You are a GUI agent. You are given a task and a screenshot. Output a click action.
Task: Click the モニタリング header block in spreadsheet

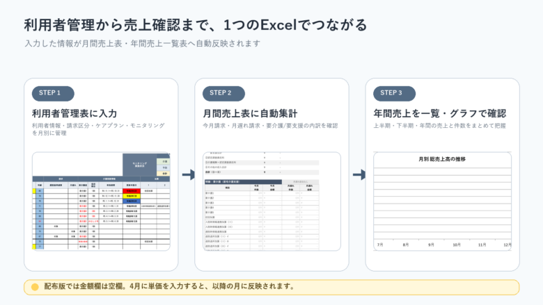click(x=139, y=165)
